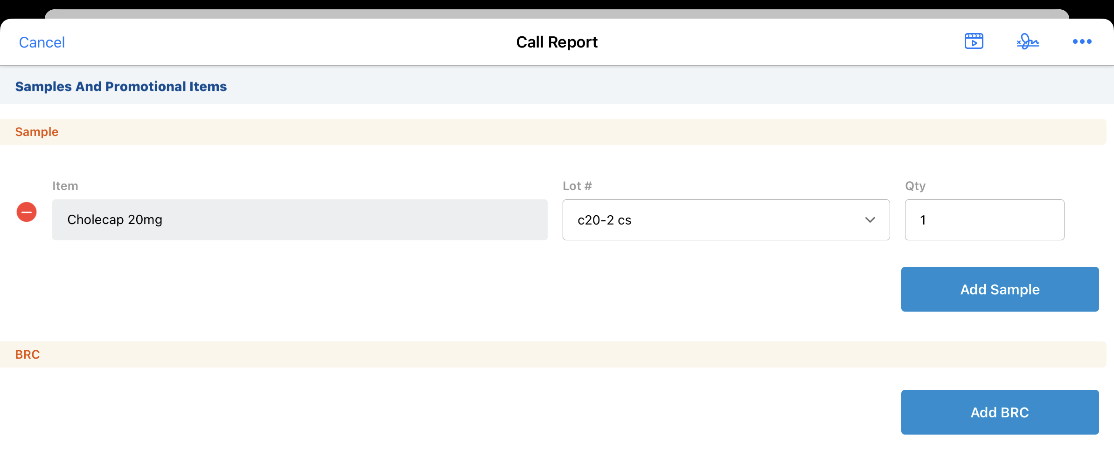Remove the Cholecap 20mg sample row
This screenshot has width=1114, height=463.
(27, 212)
